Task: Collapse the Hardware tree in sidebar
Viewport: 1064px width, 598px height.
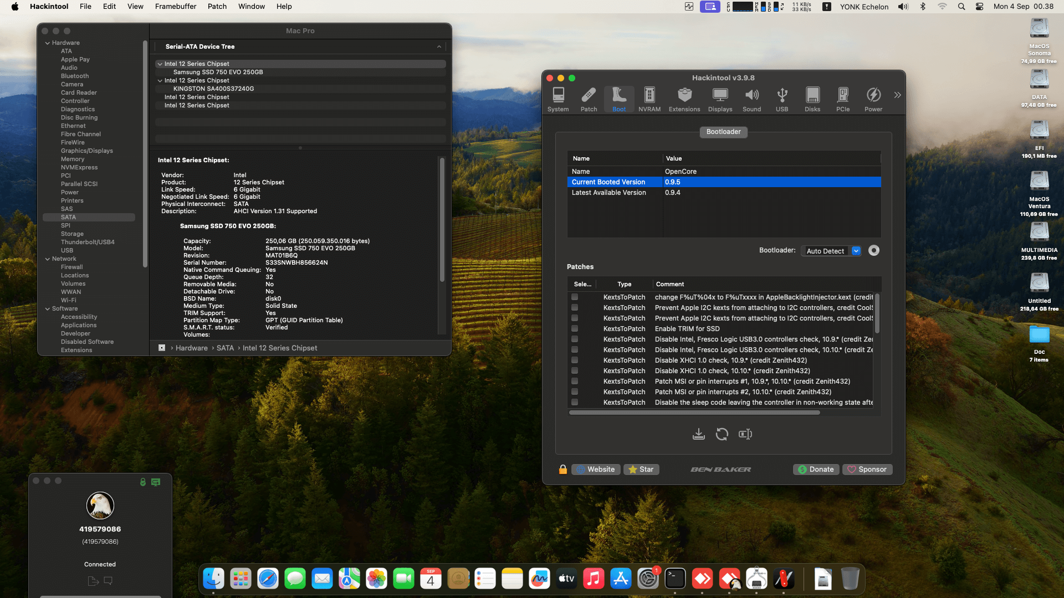Action: [x=48, y=43]
